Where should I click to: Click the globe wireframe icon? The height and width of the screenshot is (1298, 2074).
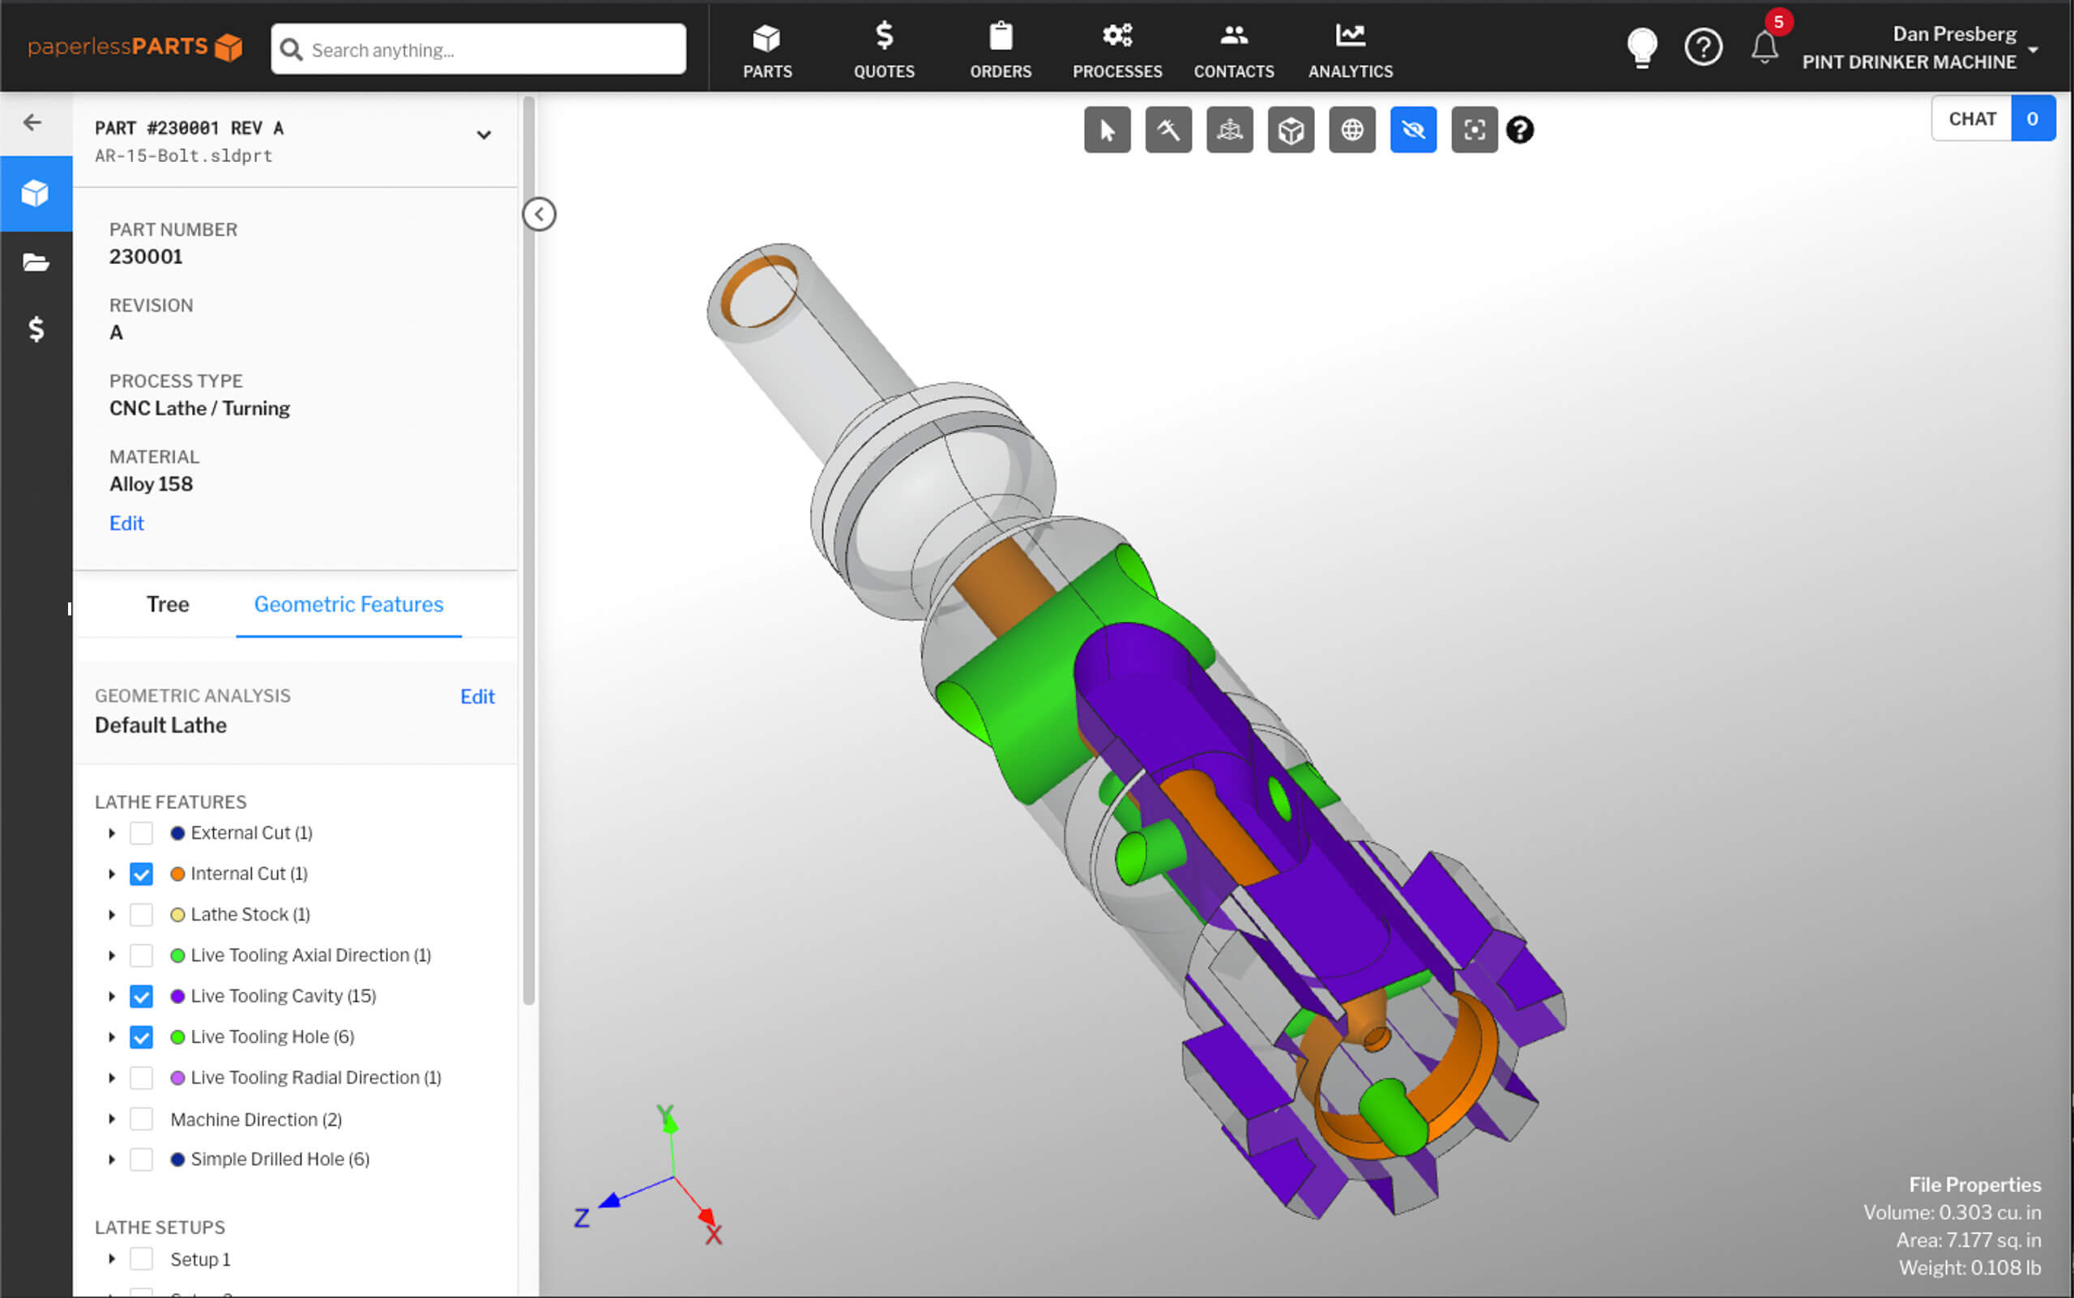pyautogui.click(x=1352, y=130)
